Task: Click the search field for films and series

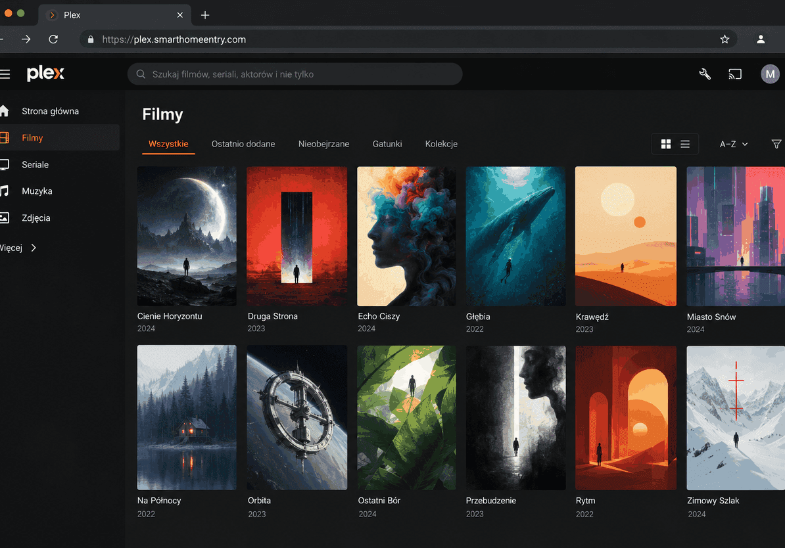Action: point(295,74)
